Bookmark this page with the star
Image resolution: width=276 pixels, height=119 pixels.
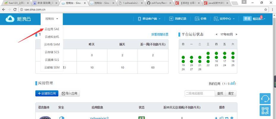tap(266, 10)
